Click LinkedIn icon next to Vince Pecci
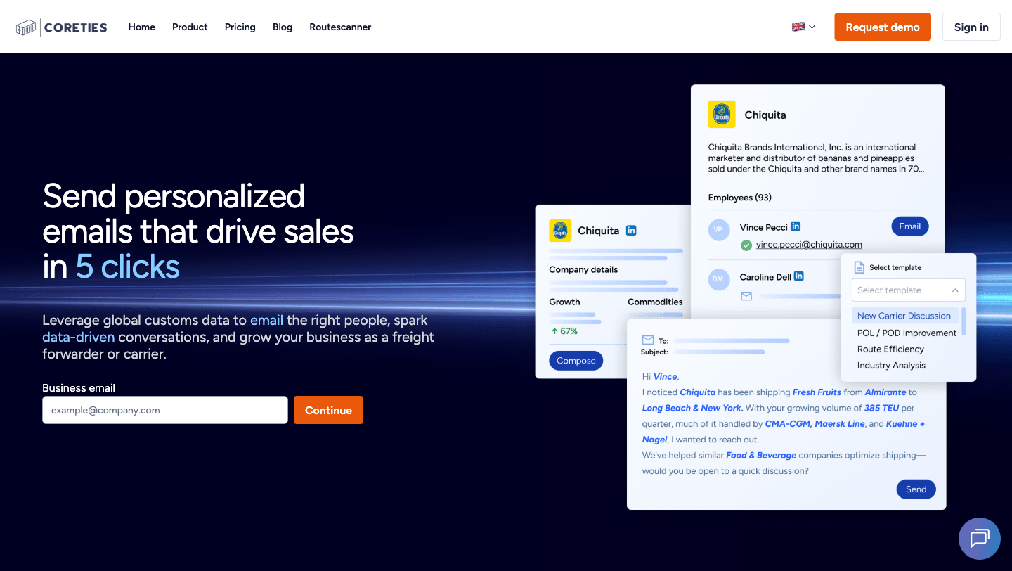1012x571 pixels. click(796, 226)
